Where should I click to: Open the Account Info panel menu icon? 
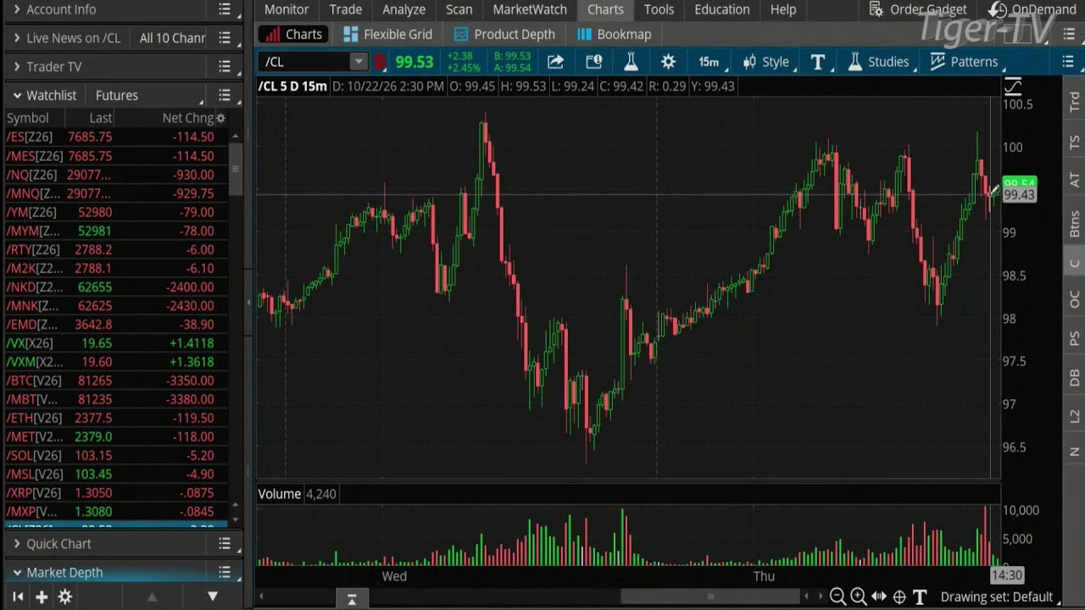[225, 9]
